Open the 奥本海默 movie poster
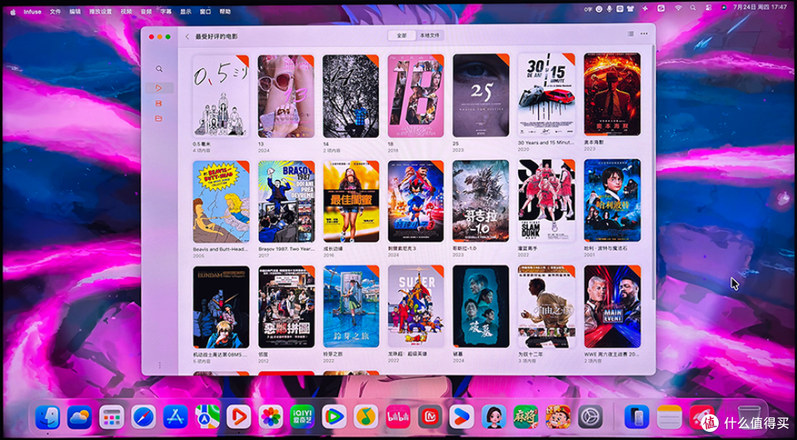This screenshot has height=440, width=797. pos(612,94)
